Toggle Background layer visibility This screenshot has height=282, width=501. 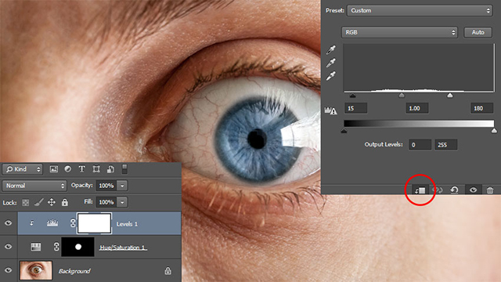[9, 270]
